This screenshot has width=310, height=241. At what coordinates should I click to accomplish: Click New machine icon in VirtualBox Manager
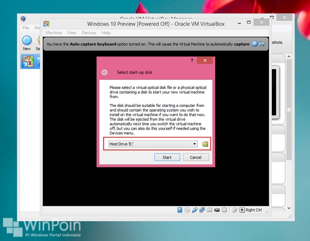27,43
